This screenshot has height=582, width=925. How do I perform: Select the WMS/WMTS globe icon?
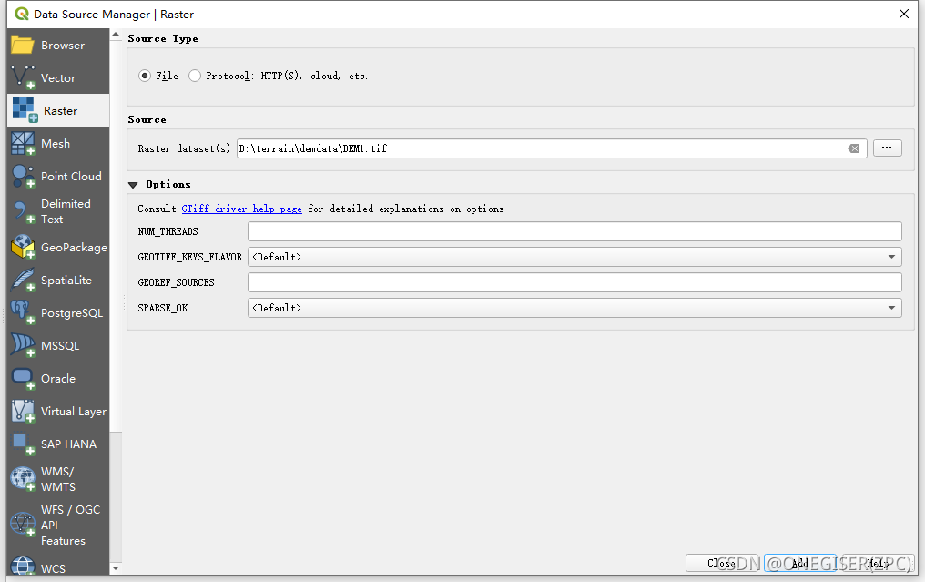(x=23, y=479)
